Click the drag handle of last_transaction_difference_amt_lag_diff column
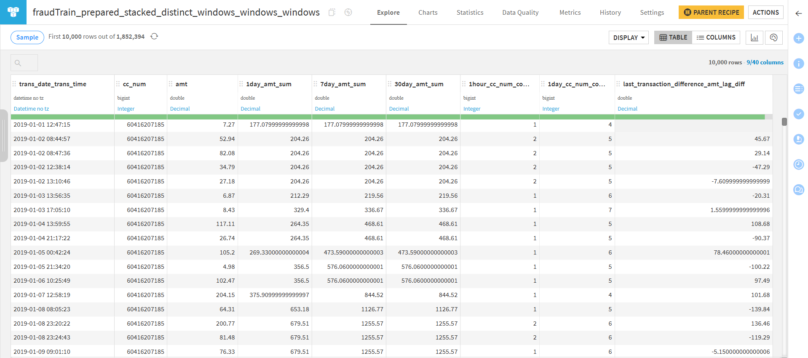The width and height of the screenshot is (808, 358). pos(619,84)
